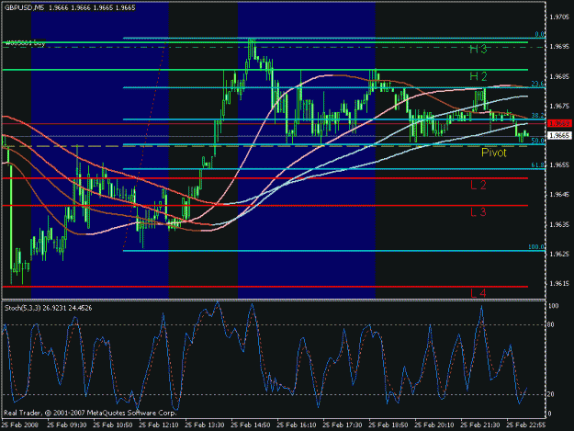Viewport: 574px width, 431px height.
Task: Click the GBPUSD,M5 chart title
Action: click(x=24, y=7)
